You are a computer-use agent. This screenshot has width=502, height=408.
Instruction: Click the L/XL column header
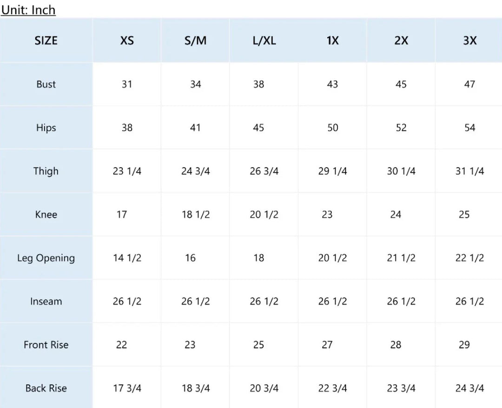[x=264, y=40]
